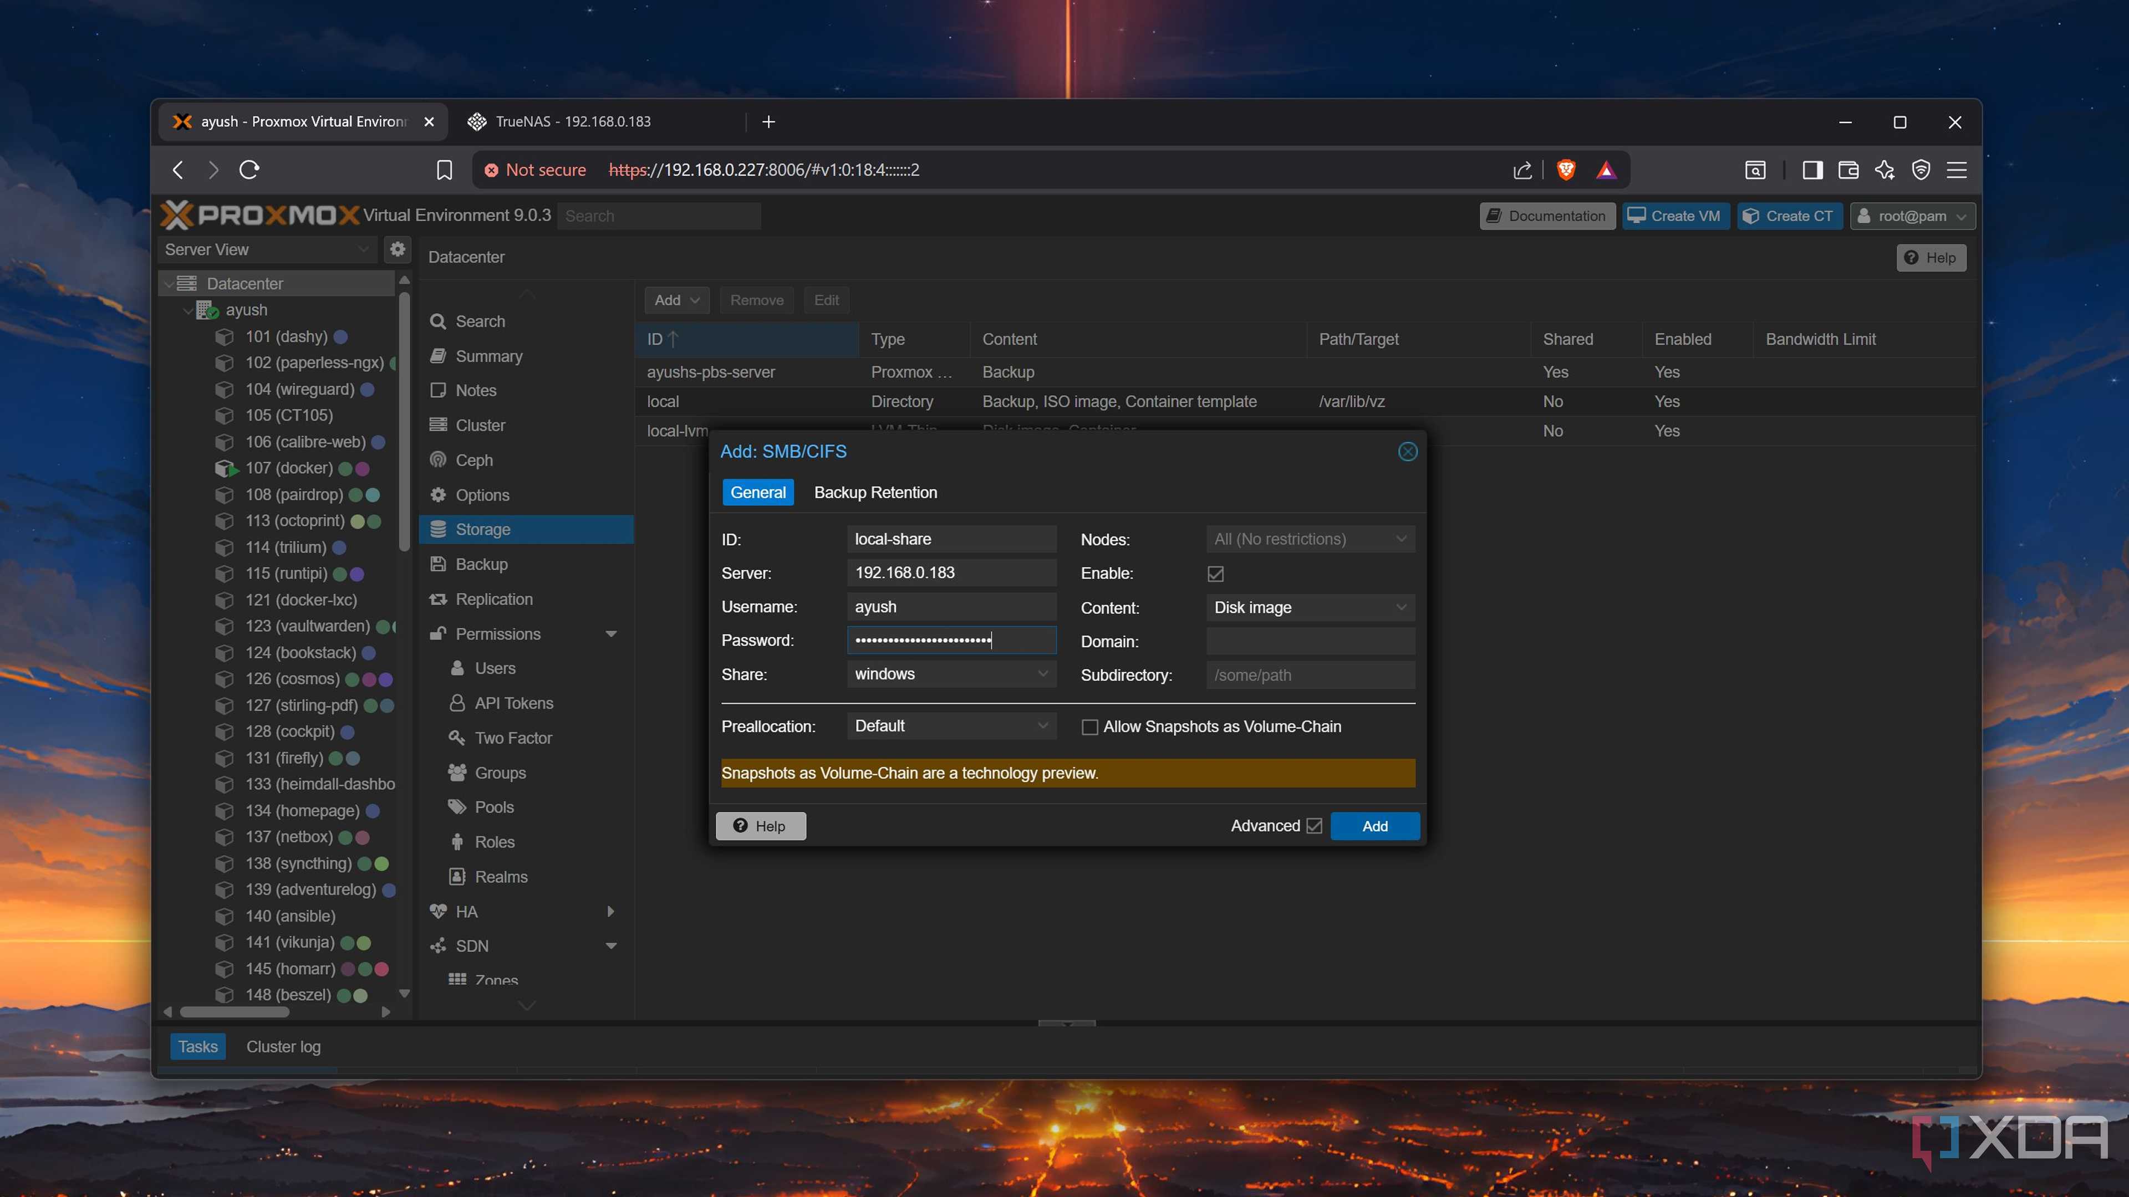Click the share icon in address bar
Image resolution: width=2129 pixels, height=1197 pixels.
pyautogui.click(x=1521, y=170)
